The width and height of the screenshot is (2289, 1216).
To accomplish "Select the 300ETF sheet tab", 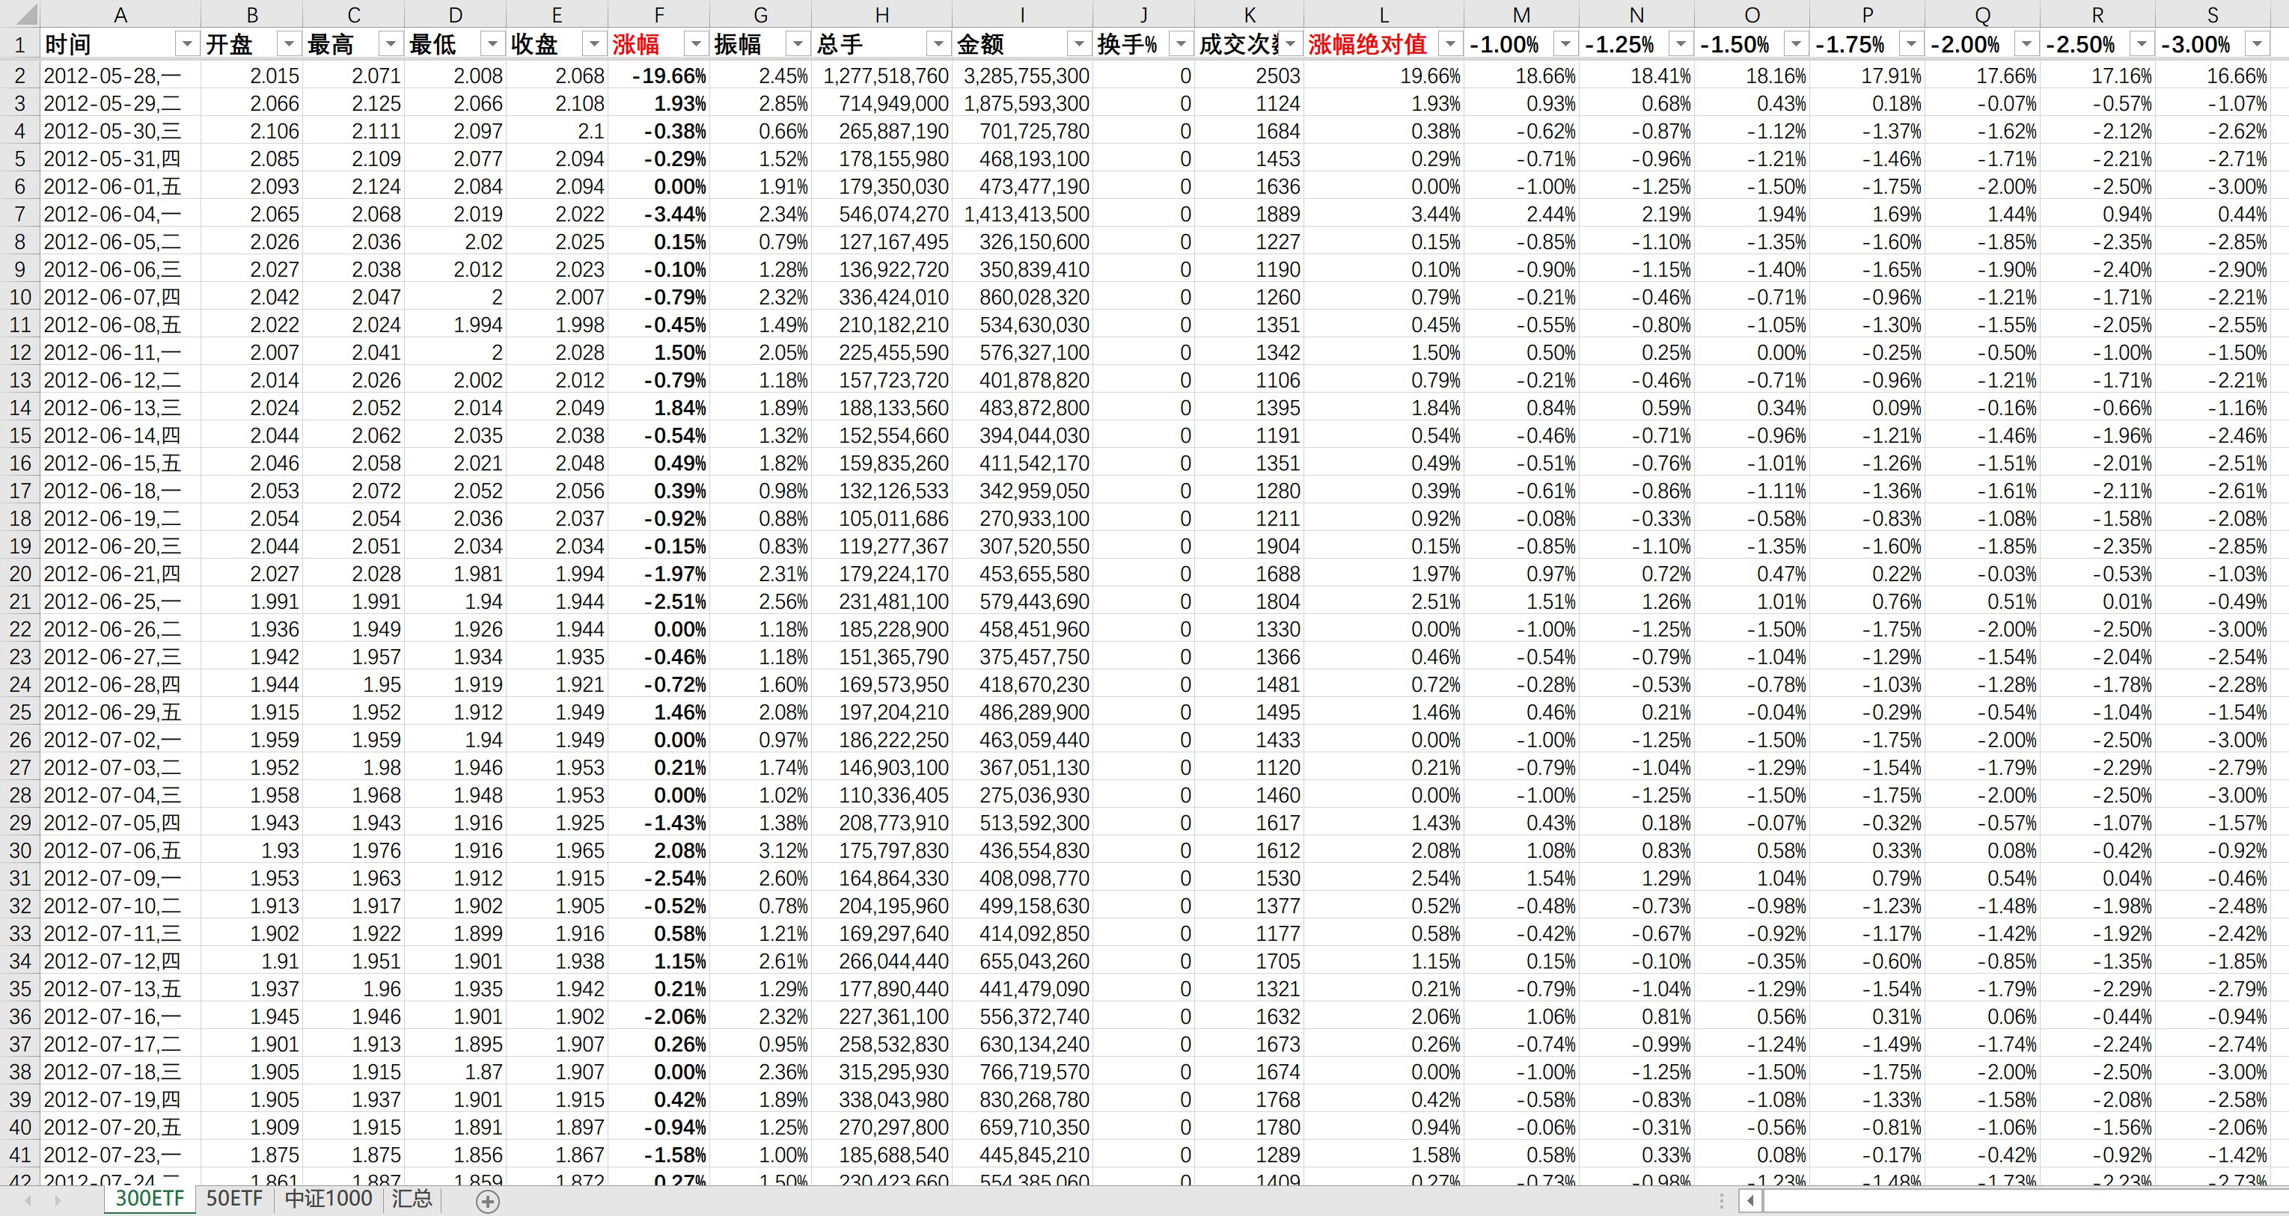I will point(150,1198).
